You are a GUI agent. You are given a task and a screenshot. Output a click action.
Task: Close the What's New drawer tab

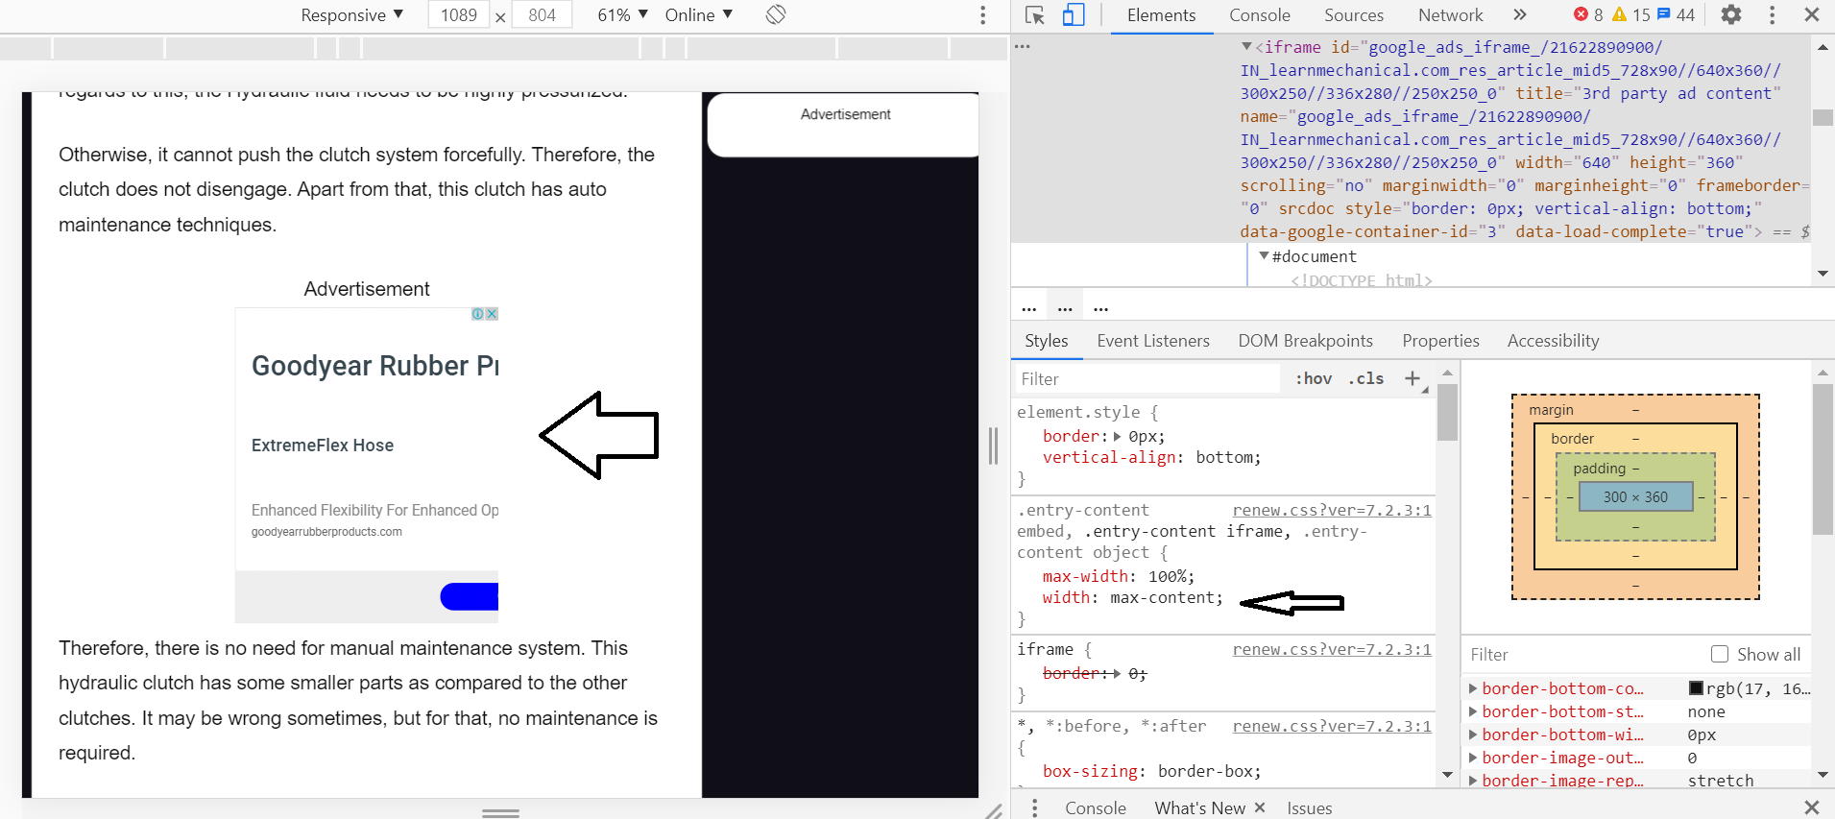pyautogui.click(x=1260, y=807)
